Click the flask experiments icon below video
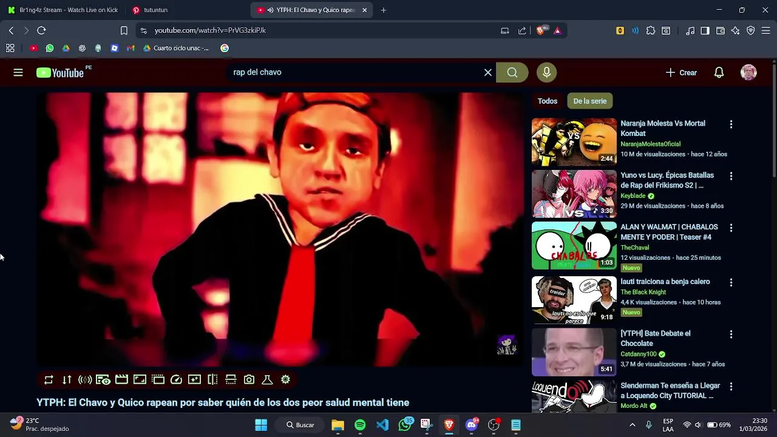The height and width of the screenshot is (437, 777). (267, 380)
